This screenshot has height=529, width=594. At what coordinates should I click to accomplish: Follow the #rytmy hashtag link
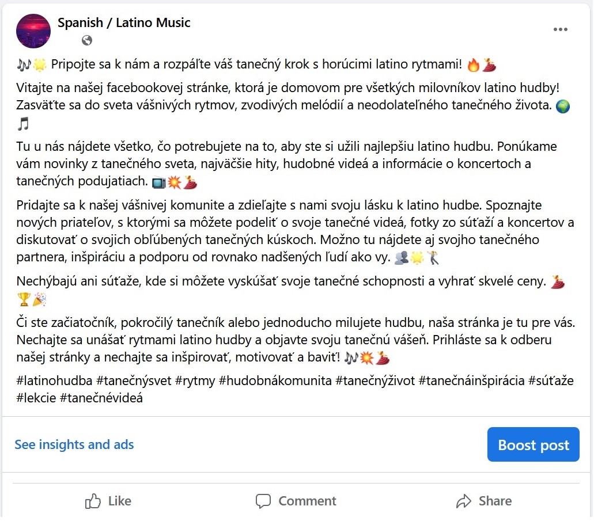tap(195, 380)
